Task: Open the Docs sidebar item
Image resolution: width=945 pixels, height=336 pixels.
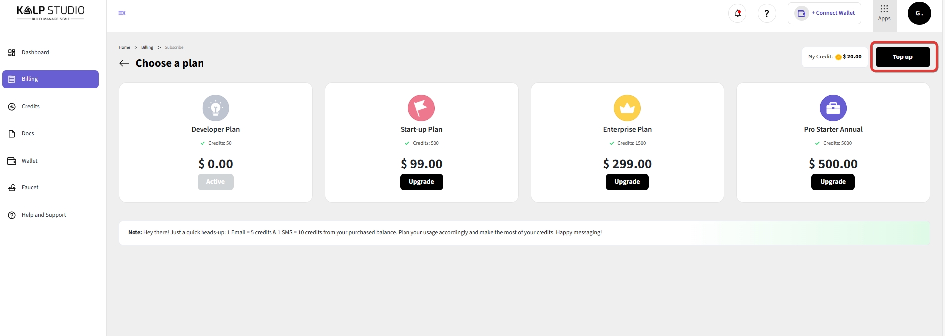Action: coord(28,133)
